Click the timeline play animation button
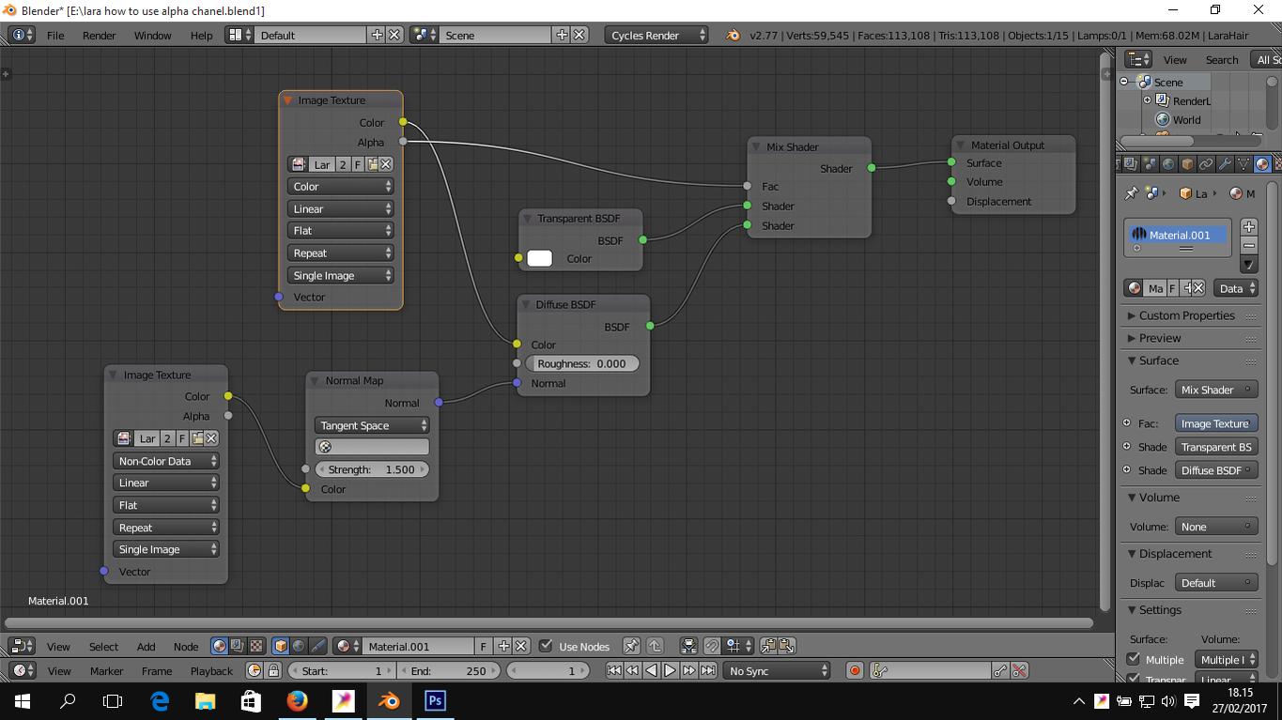This screenshot has height=720, width=1282. click(670, 670)
